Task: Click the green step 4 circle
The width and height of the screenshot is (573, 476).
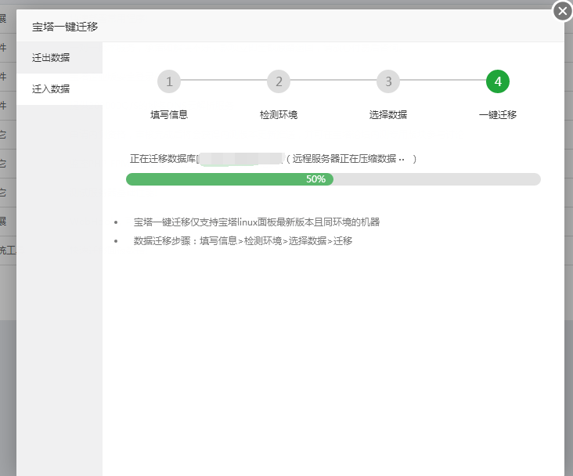Action: (x=498, y=81)
